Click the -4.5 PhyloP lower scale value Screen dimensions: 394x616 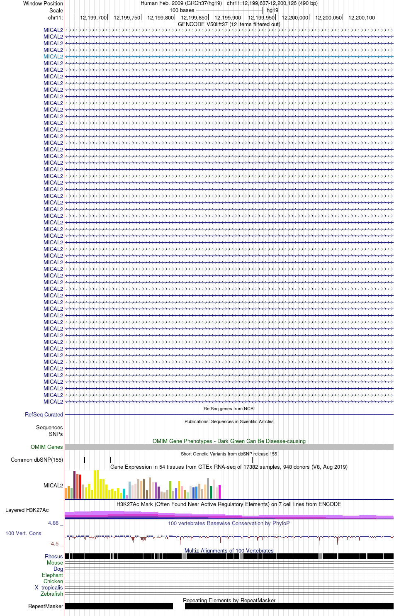coord(54,543)
